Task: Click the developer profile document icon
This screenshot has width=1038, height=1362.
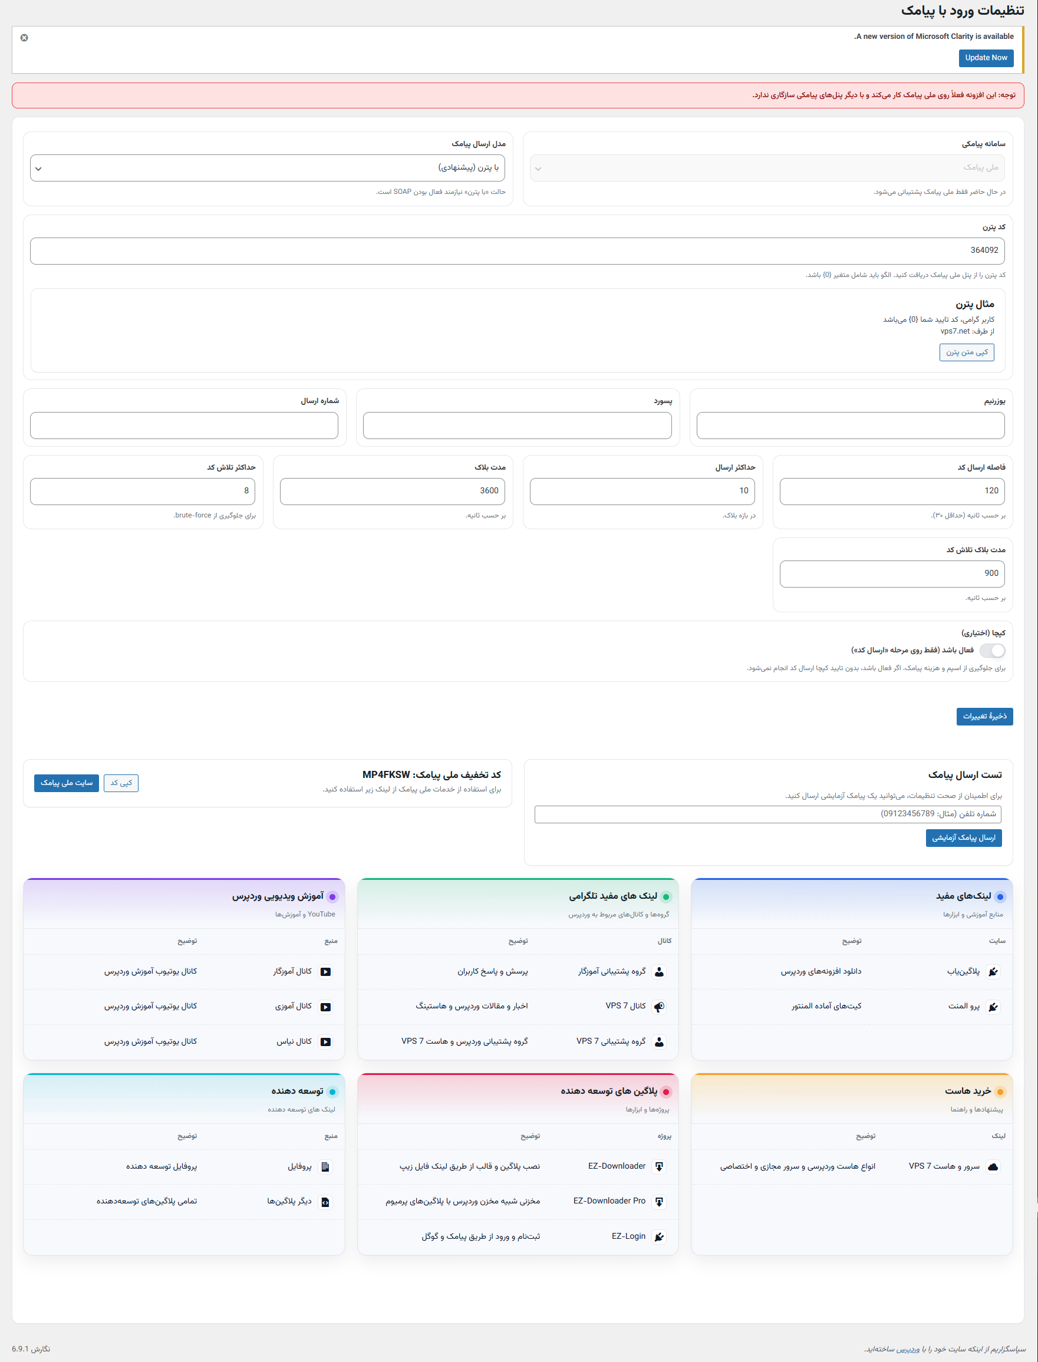Action: click(325, 1167)
